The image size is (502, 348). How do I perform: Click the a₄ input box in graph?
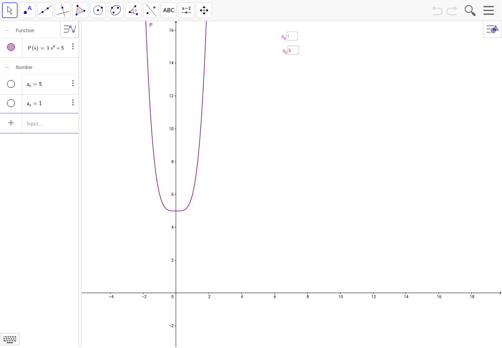coord(292,36)
